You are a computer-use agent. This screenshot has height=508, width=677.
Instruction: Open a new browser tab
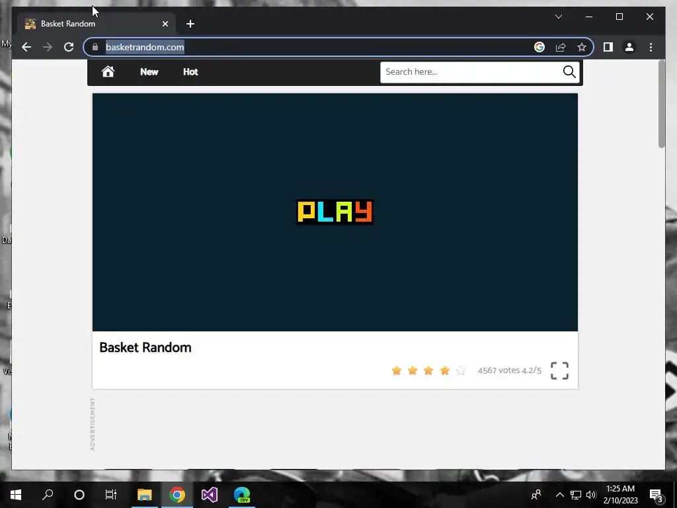pos(190,24)
